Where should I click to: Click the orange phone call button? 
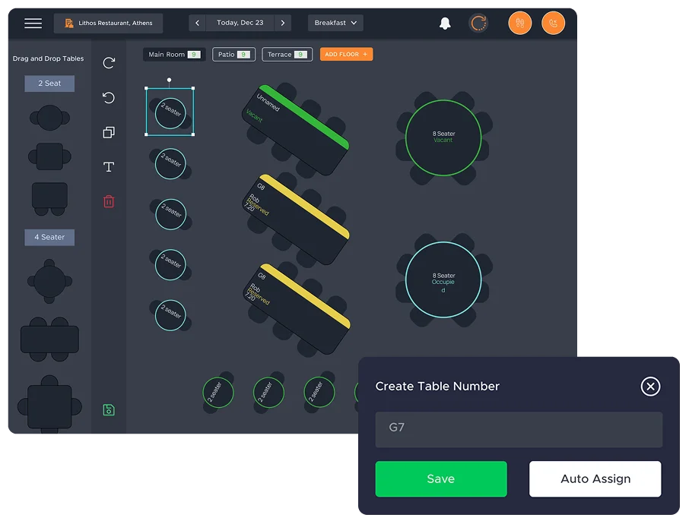pyautogui.click(x=553, y=23)
